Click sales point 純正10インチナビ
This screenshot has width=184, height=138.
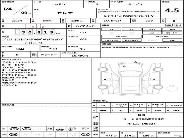[15, 78]
